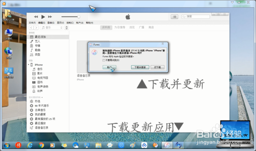256x151 pixels.
Task: Open the 帮助(H) menu
Action: (89, 23)
